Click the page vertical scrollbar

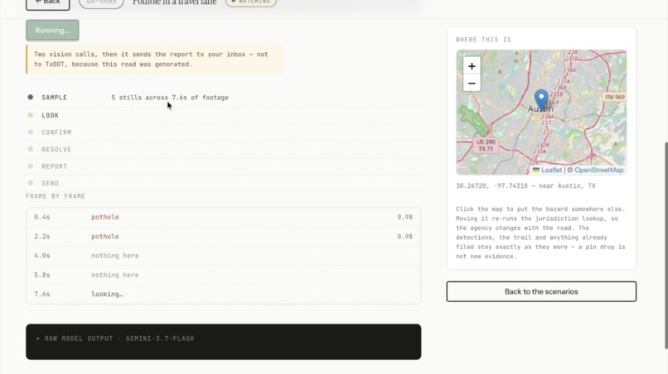point(666,245)
